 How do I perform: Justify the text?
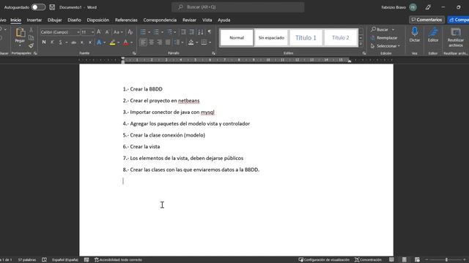(x=168, y=42)
